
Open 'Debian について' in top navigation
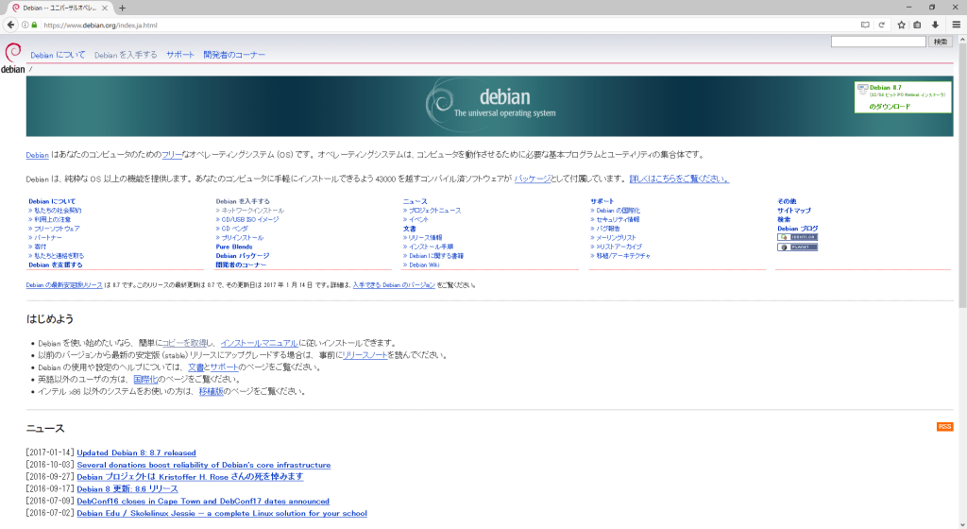[58, 55]
